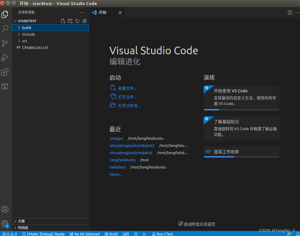Click the CMake launch play icon
This screenshot has width=300, height=236.
[x=145, y=234]
